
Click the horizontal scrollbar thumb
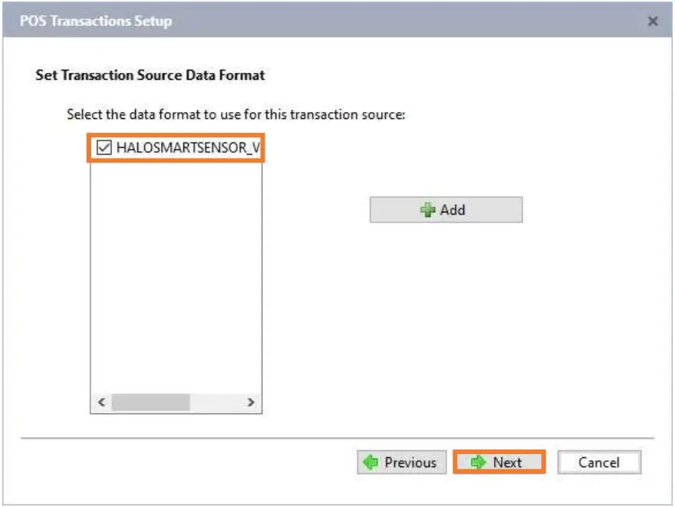click(x=150, y=402)
